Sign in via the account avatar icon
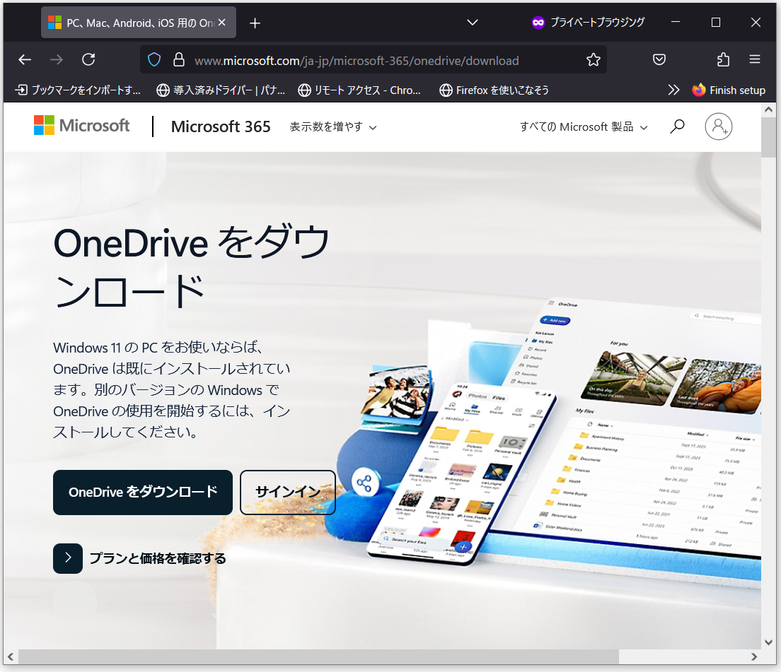 [x=718, y=126]
